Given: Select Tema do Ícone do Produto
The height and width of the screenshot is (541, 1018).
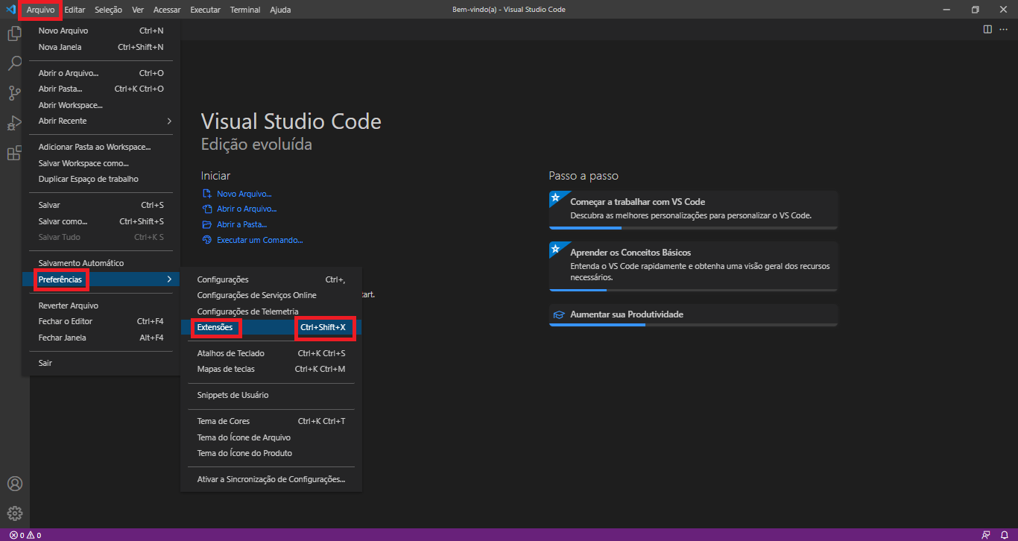Looking at the screenshot, I should pyautogui.click(x=271, y=453).
